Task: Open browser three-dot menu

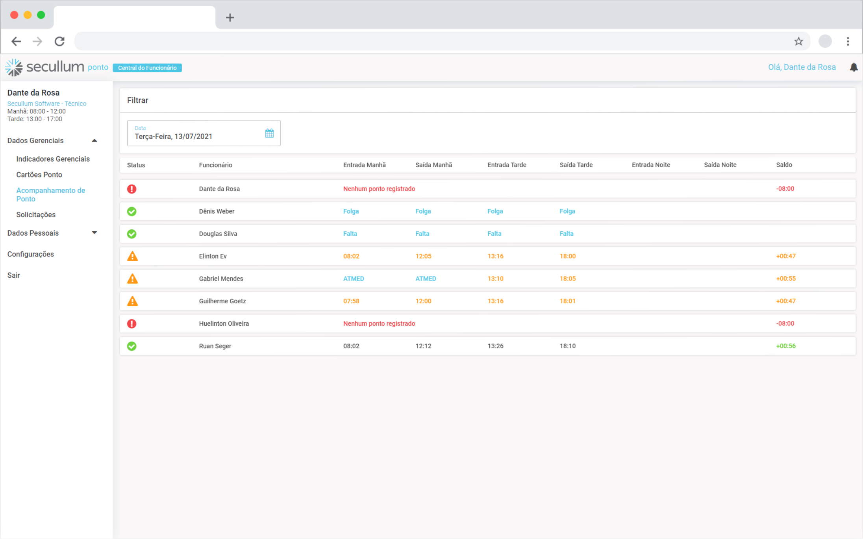Action: 848,41
